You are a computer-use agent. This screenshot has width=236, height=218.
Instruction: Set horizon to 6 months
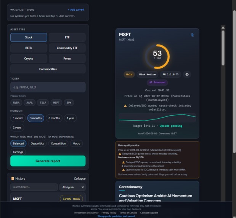pyautogui.click(x=54, y=118)
